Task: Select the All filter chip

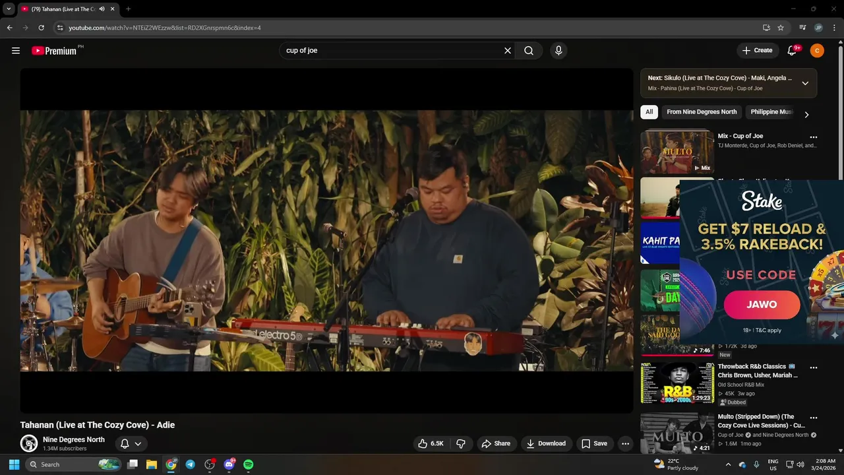Action: pos(649,112)
